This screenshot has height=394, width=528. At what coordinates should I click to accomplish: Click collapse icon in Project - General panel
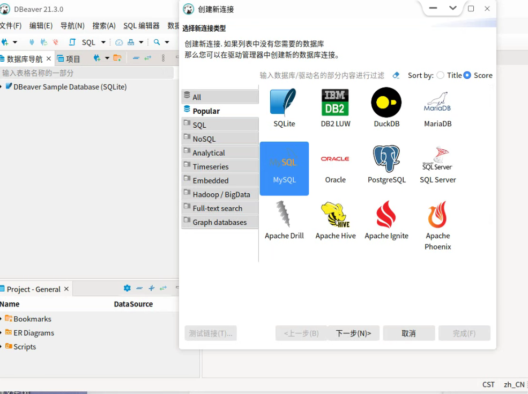pyautogui.click(x=139, y=288)
